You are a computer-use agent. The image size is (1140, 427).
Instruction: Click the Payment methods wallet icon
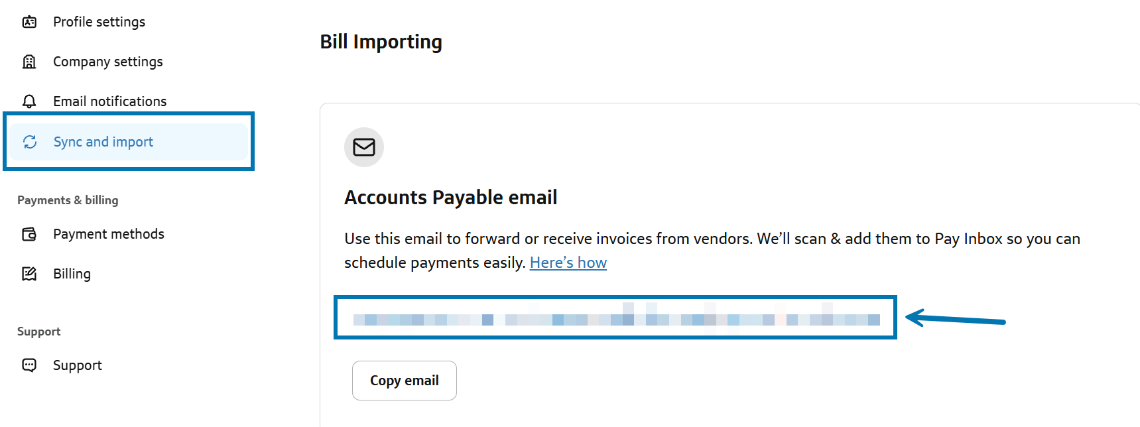click(x=29, y=234)
